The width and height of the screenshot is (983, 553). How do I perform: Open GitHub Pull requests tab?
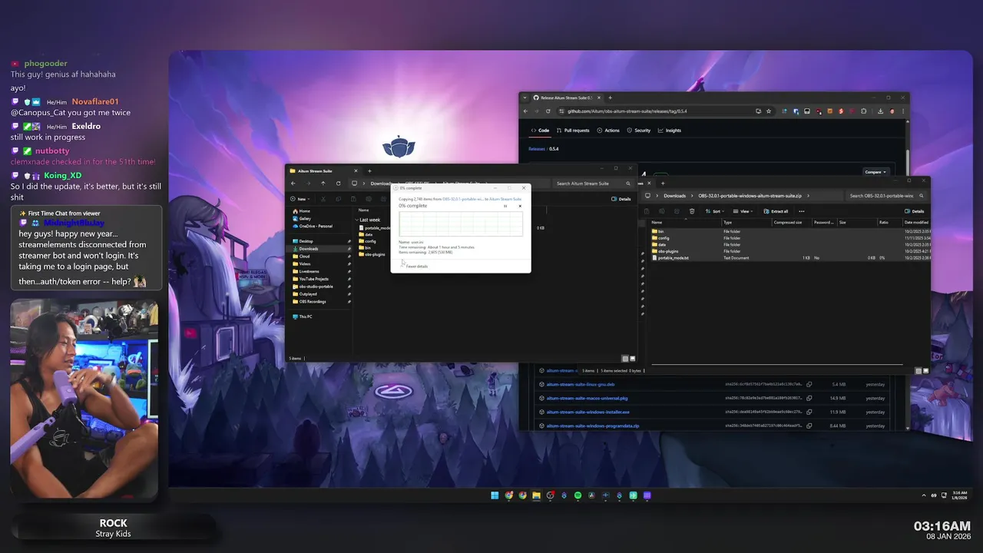573,131
